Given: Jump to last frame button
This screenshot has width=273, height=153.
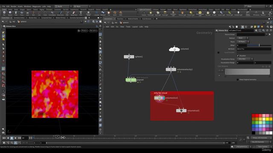Looking at the screenshot, I should click(20, 138).
